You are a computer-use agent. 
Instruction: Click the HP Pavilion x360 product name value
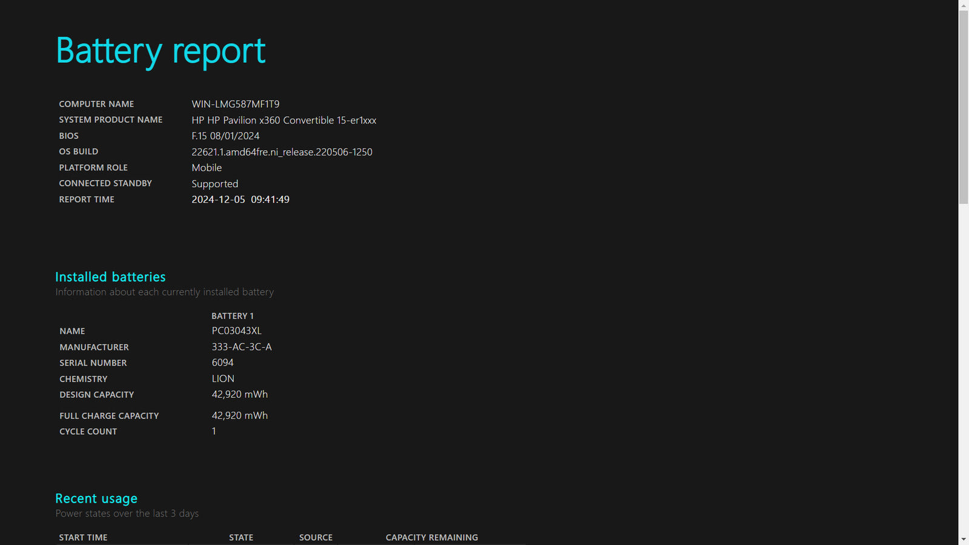284,120
